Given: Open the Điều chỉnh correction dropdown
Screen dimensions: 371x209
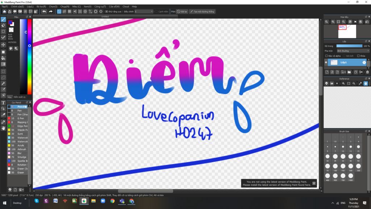Looking at the screenshot, I should (x=144, y=11).
